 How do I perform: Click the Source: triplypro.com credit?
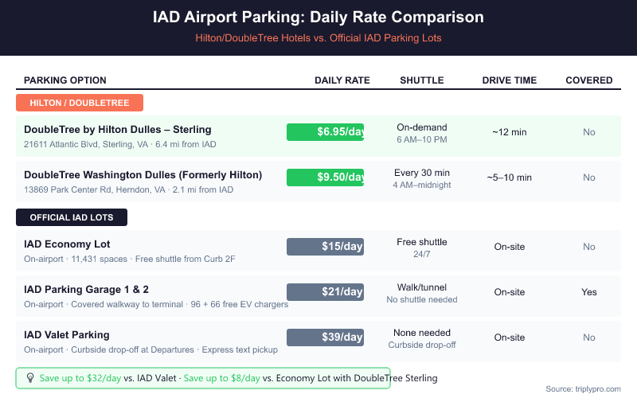pos(583,388)
